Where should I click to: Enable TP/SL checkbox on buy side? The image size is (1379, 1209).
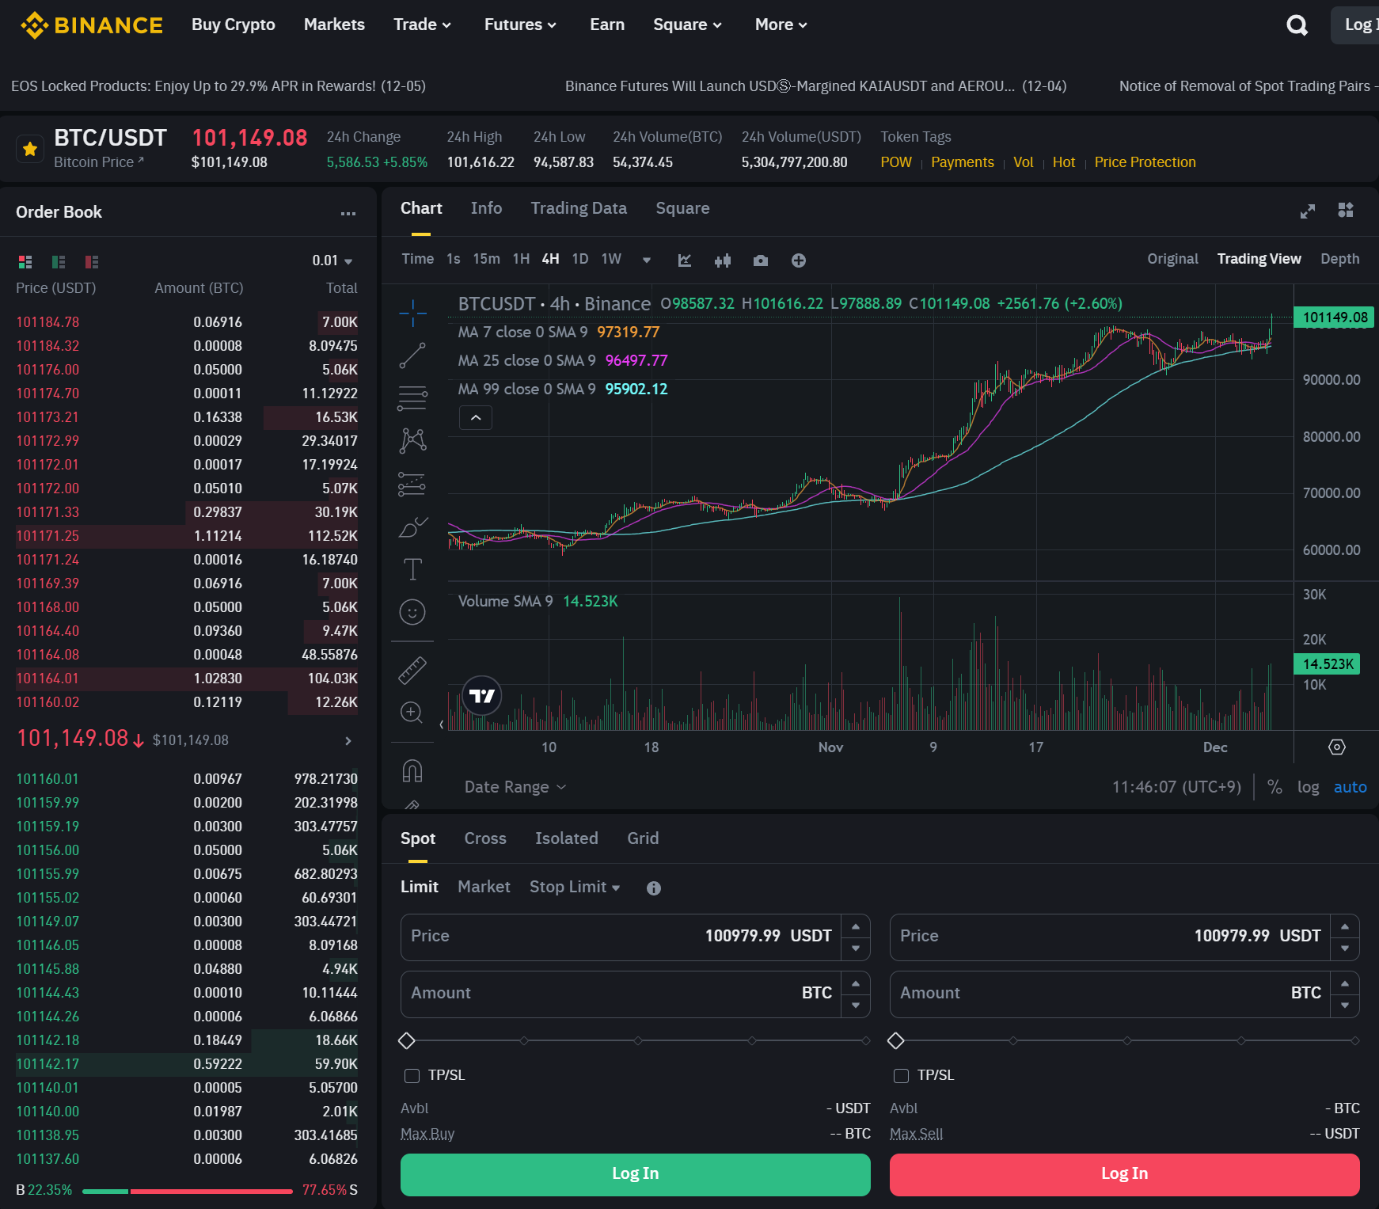coord(412,1075)
